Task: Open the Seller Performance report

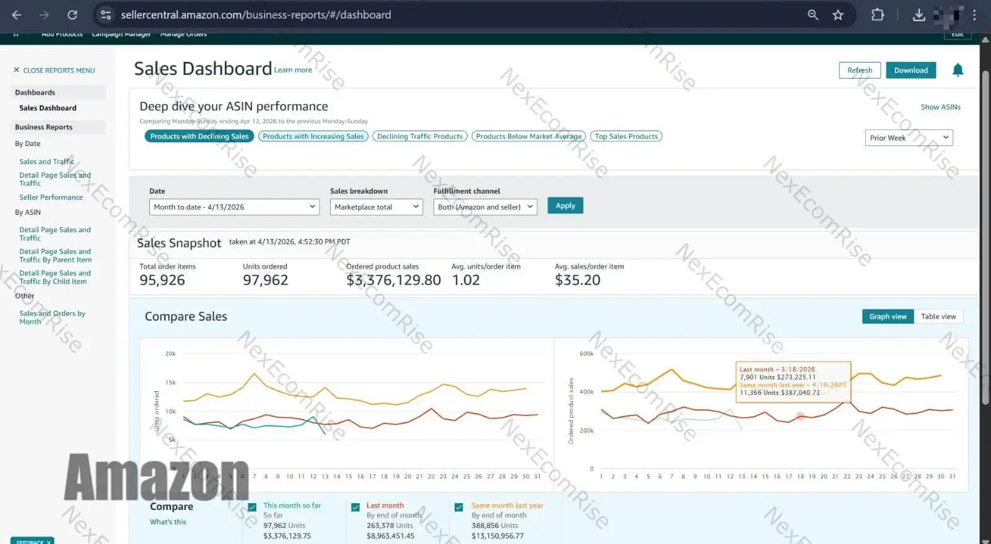Action: pyautogui.click(x=51, y=197)
